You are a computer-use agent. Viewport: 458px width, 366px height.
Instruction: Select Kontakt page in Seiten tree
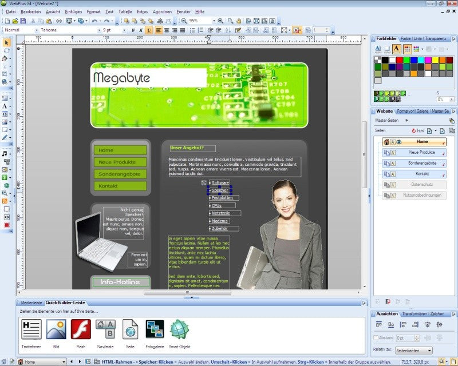[x=414, y=174]
